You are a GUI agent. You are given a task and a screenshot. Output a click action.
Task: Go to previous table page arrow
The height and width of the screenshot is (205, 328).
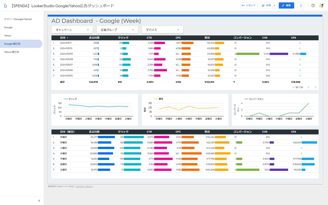pyautogui.click(x=308, y=87)
